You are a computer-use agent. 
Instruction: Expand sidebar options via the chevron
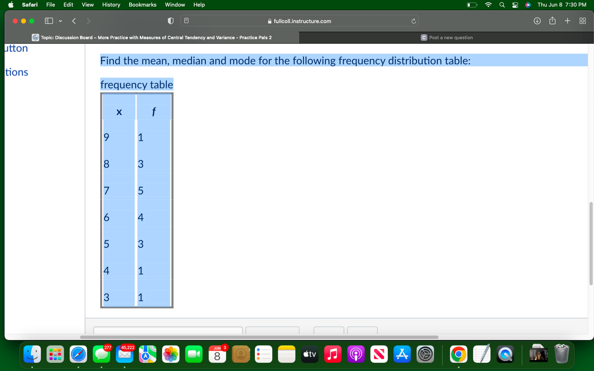pyautogui.click(x=60, y=21)
